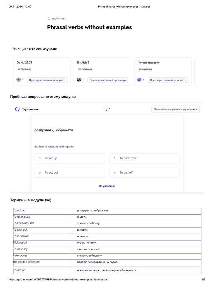Click English 3 author avatar
This screenshot has height=286, width=214.
(79, 80)
